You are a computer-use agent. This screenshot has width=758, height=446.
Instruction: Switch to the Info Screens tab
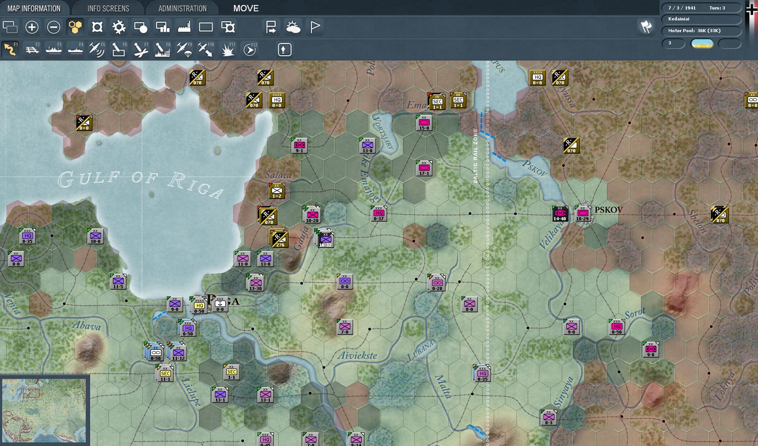(x=108, y=9)
